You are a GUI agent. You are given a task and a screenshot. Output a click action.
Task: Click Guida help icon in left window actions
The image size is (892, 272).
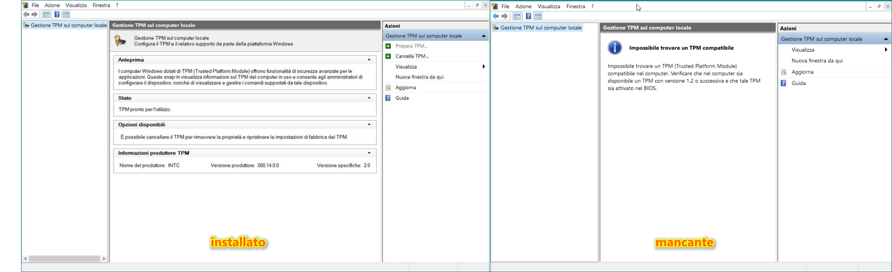[388, 98]
